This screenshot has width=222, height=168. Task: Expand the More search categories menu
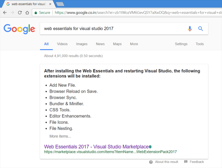(x=134, y=44)
